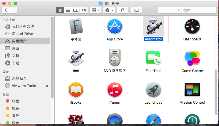219x126 pixels.
Task: Select the Safari compass icon at bottom
Action: pyautogui.click(x=153, y=119)
